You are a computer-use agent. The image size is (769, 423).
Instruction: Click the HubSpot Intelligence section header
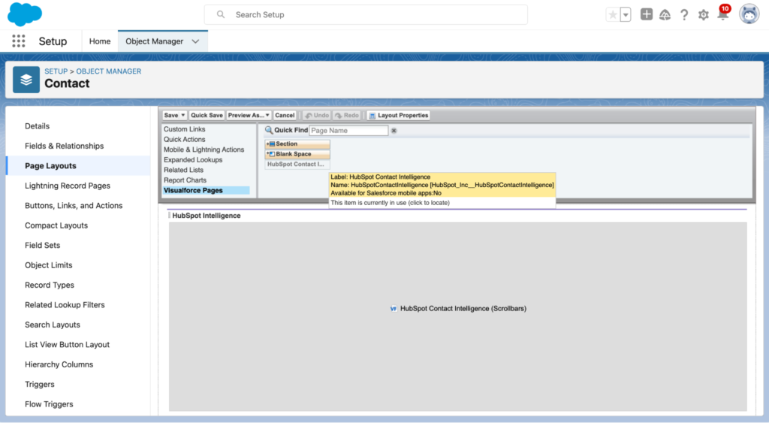(x=207, y=216)
